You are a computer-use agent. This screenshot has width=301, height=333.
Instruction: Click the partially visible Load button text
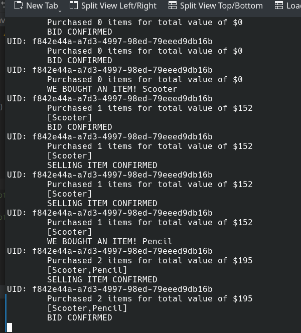coord(293,6)
